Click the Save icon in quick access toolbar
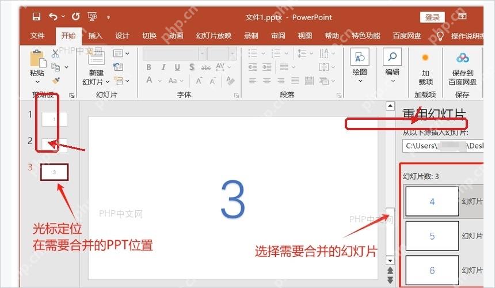495x288 pixels. coord(37,17)
